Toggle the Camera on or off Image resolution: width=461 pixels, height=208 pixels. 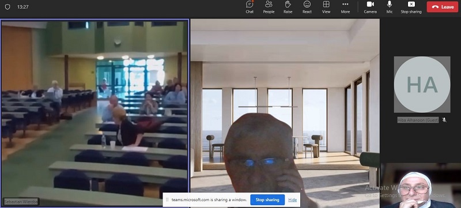(x=370, y=7)
